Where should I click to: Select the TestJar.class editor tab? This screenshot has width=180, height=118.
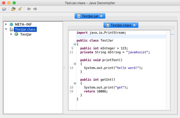(119, 25)
